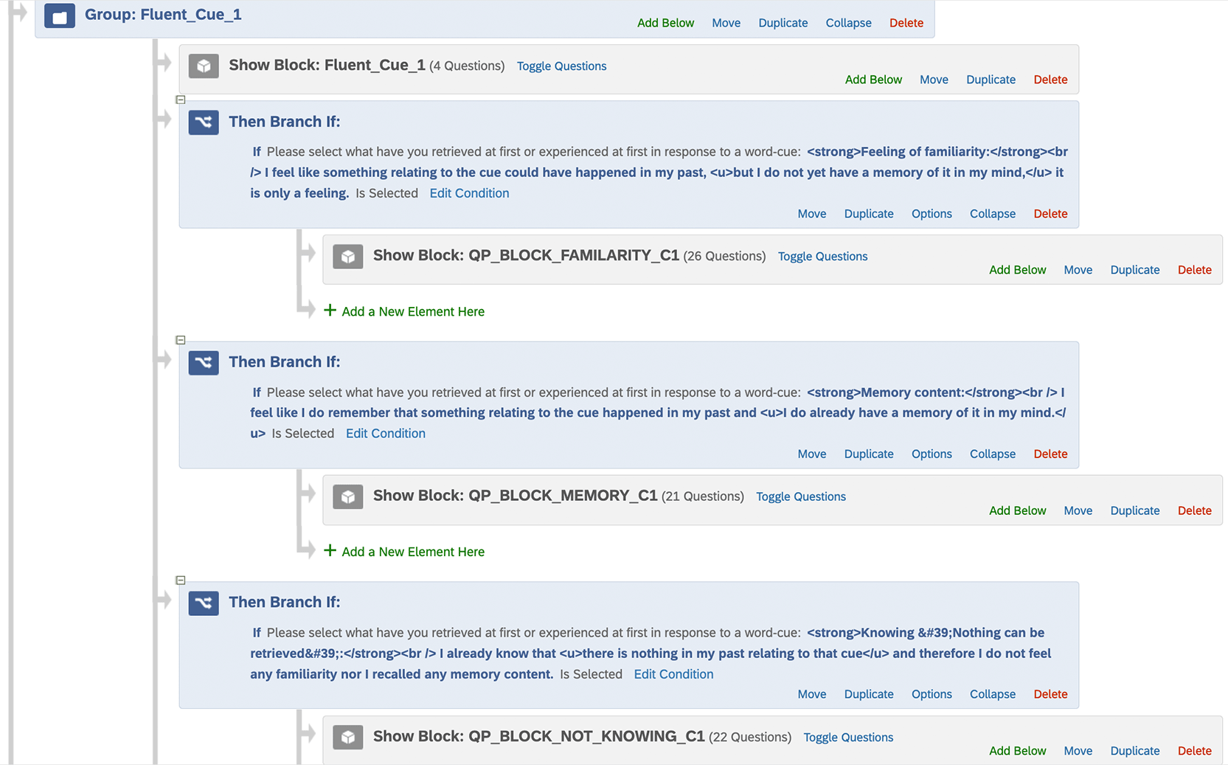Delete QP_BLOCK_FAMILARITY_C1 block
The image size is (1228, 765).
pos(1194,270)
